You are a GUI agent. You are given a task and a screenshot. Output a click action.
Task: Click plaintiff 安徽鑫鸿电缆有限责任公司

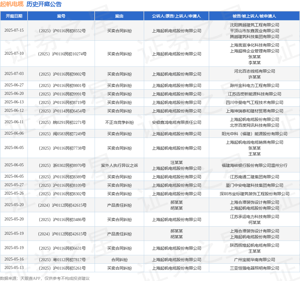point(176,122)
